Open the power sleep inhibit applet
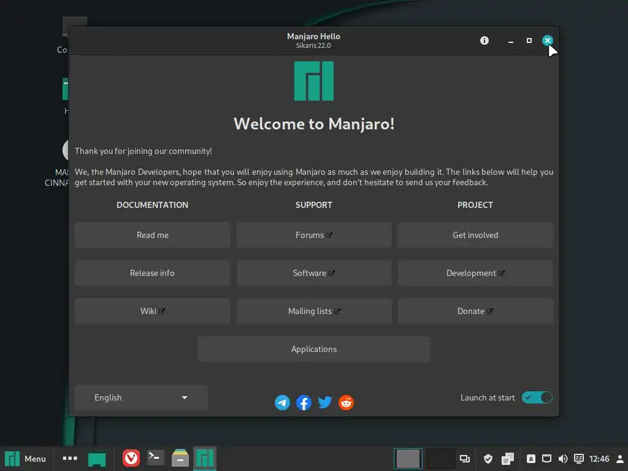This screenshot has width=628, height=471. (579, 459)
